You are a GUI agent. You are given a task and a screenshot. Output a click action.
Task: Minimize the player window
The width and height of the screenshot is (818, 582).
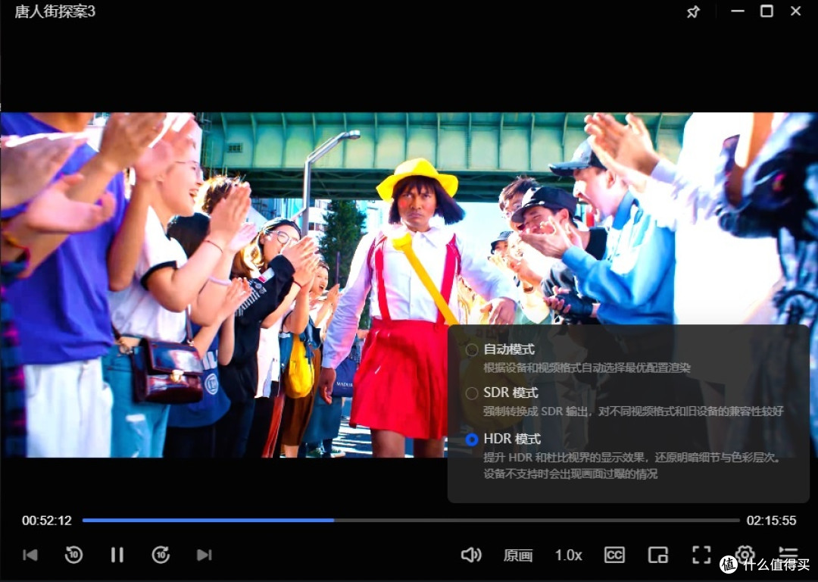[737, 11]
